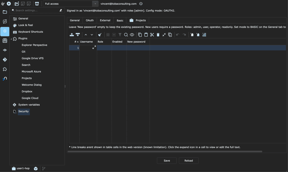
Task: Select the Projects plugin entry in tree
Action: 27,78
